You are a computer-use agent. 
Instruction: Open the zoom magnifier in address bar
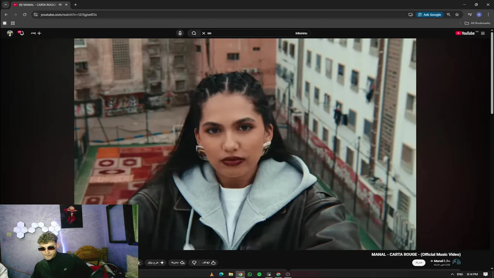click(448, 15)
